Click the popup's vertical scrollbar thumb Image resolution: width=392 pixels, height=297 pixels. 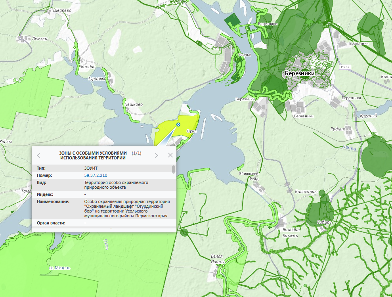(174, 170)
